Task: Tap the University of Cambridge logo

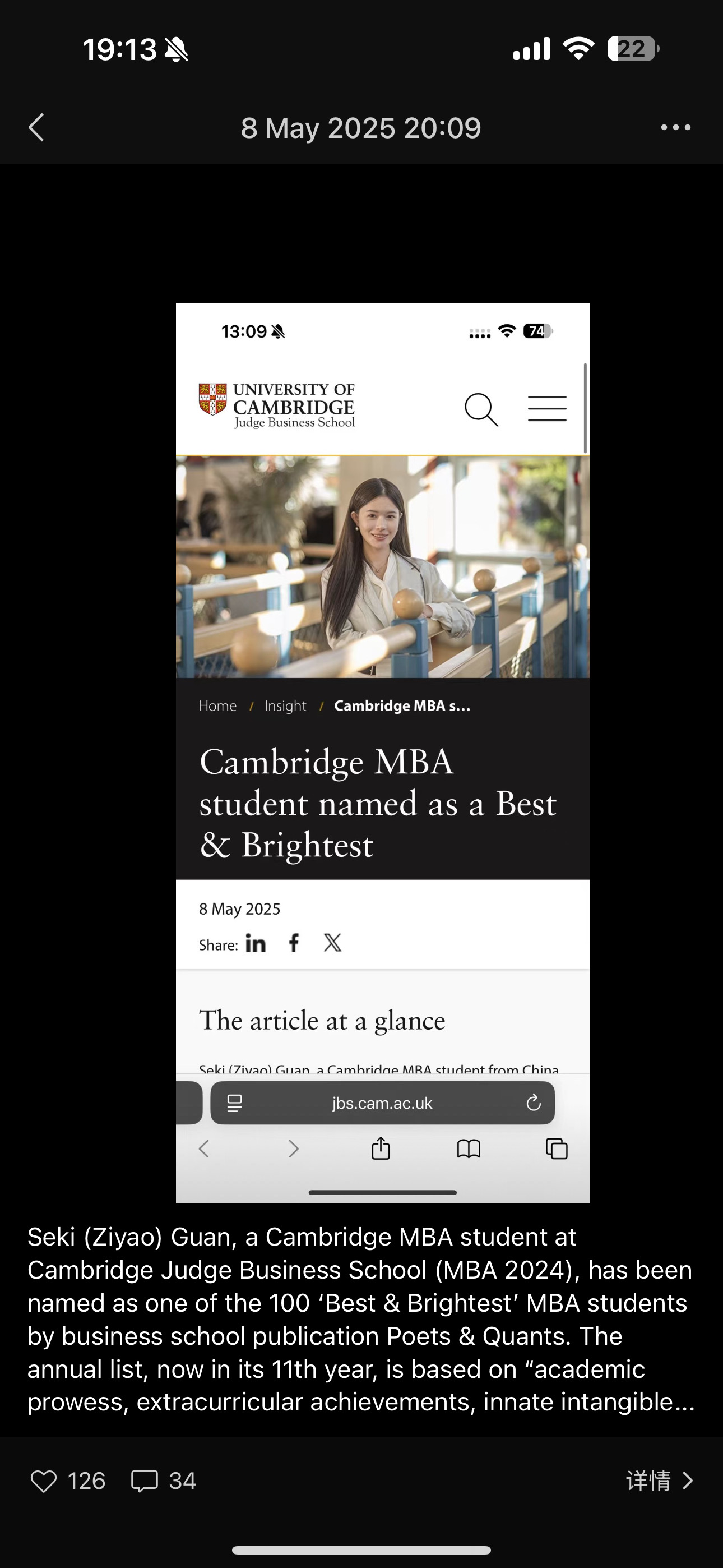Action: [277, 406]
